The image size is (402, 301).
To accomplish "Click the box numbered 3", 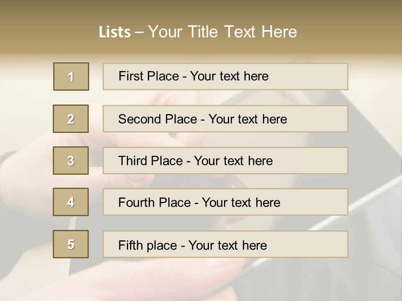I will [71, 161].
